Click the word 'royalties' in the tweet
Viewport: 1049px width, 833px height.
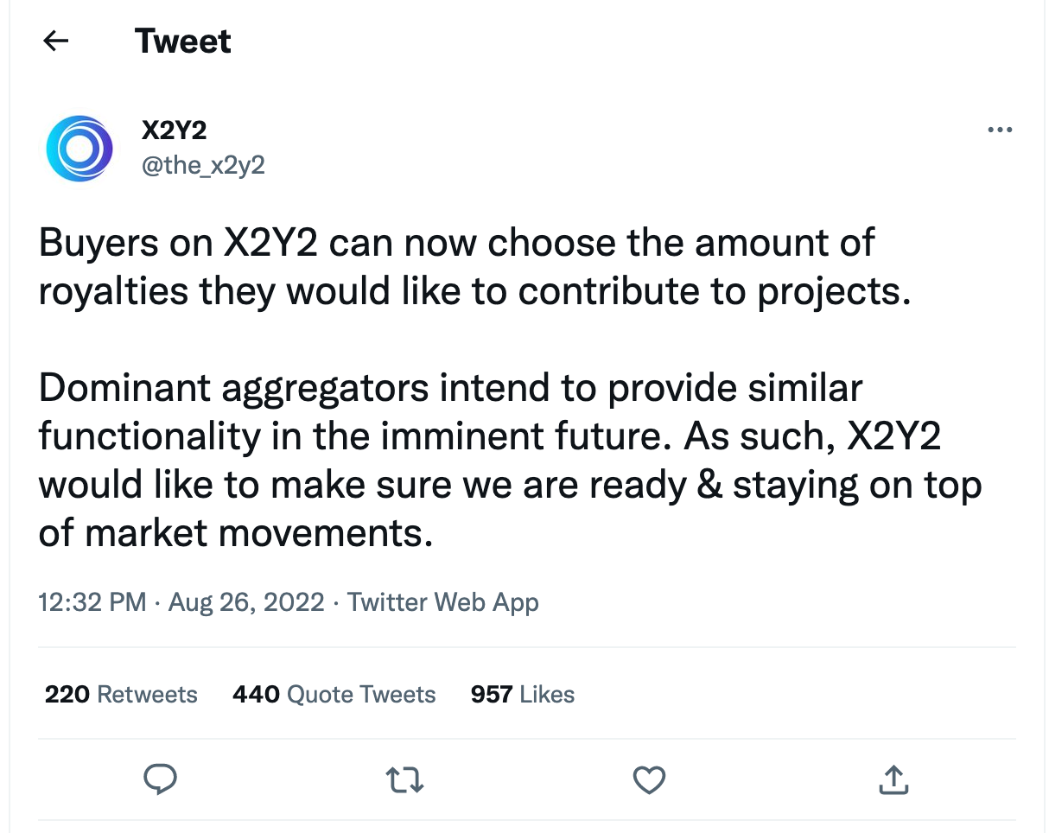113,292
